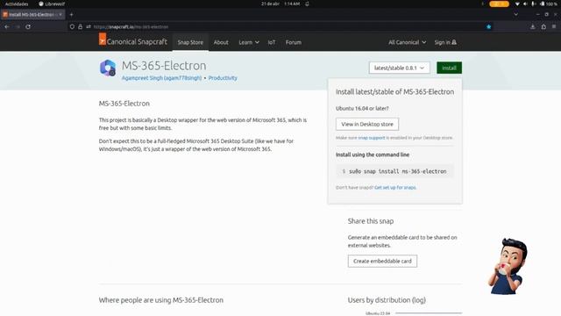Image resolution: width=561 pixels, height=316 pixels.
Task: Open the Snap Store tab
Action: pyautogui.click(x=190, y=42)
